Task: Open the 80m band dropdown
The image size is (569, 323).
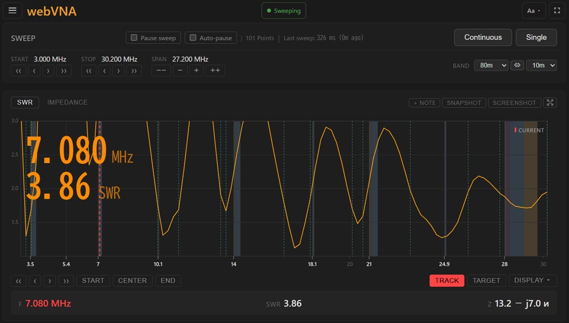Action: click(491, 65)
